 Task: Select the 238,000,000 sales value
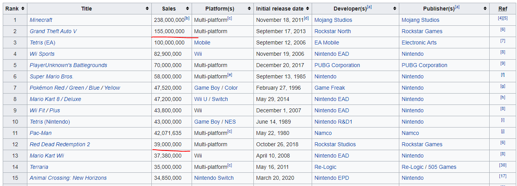tap(169, 20)
